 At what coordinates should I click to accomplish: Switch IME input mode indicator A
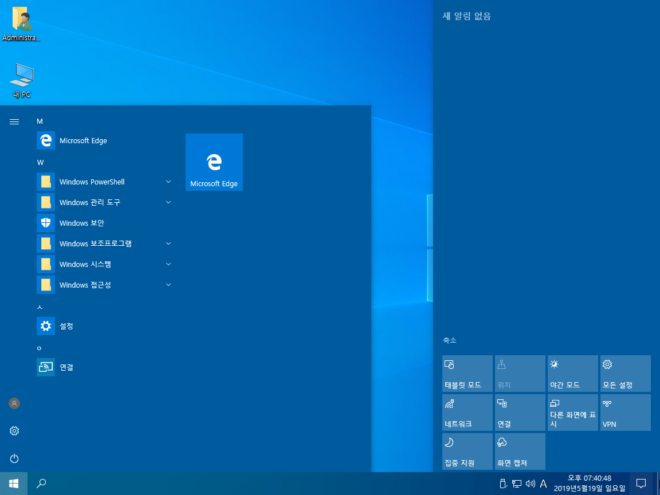click(x=543, y=484)
